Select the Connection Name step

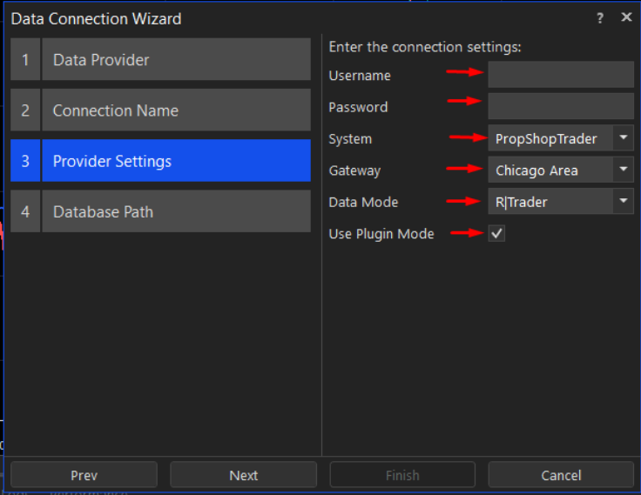click(176, 110)
